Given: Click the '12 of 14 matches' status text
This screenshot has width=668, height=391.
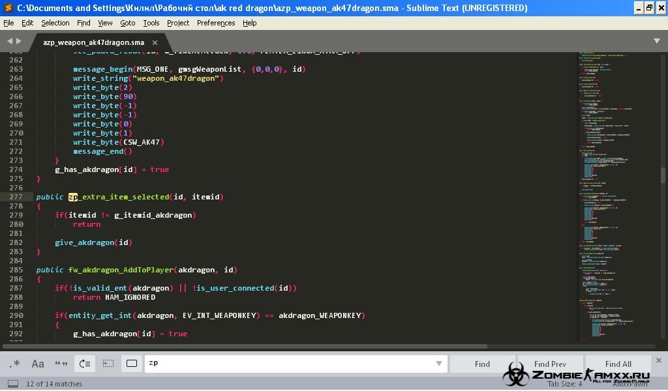Looking at the screenshot, I should coord(54,384).
